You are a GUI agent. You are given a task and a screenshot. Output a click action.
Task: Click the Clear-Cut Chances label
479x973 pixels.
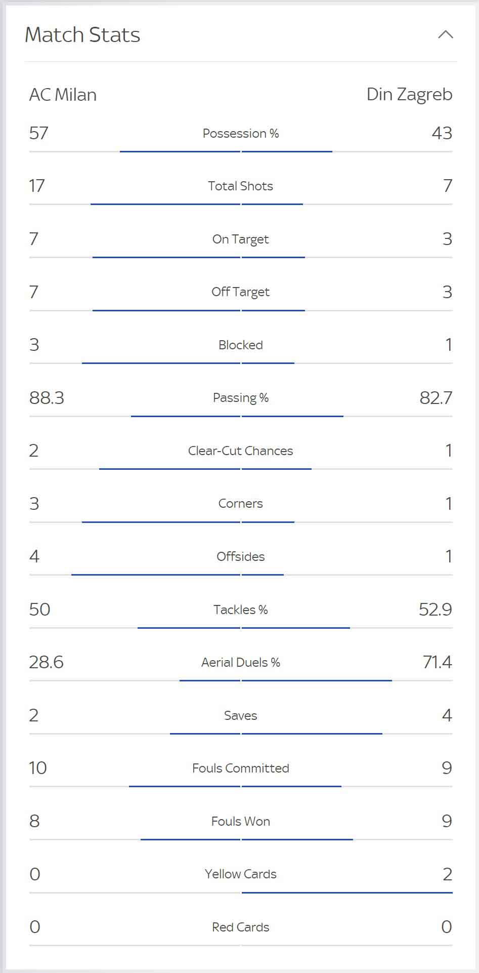(241, 451)
